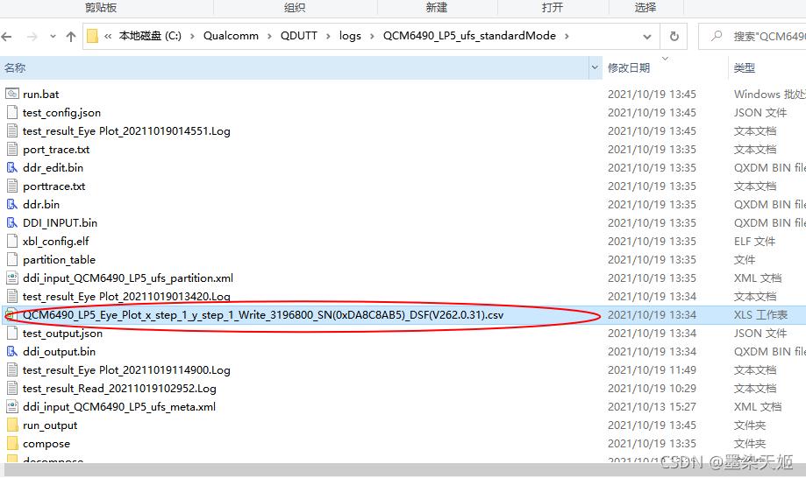Click date 2021/10/19 10:29 cell
Viewport: 806px width, 478px height.
[652, 388]
